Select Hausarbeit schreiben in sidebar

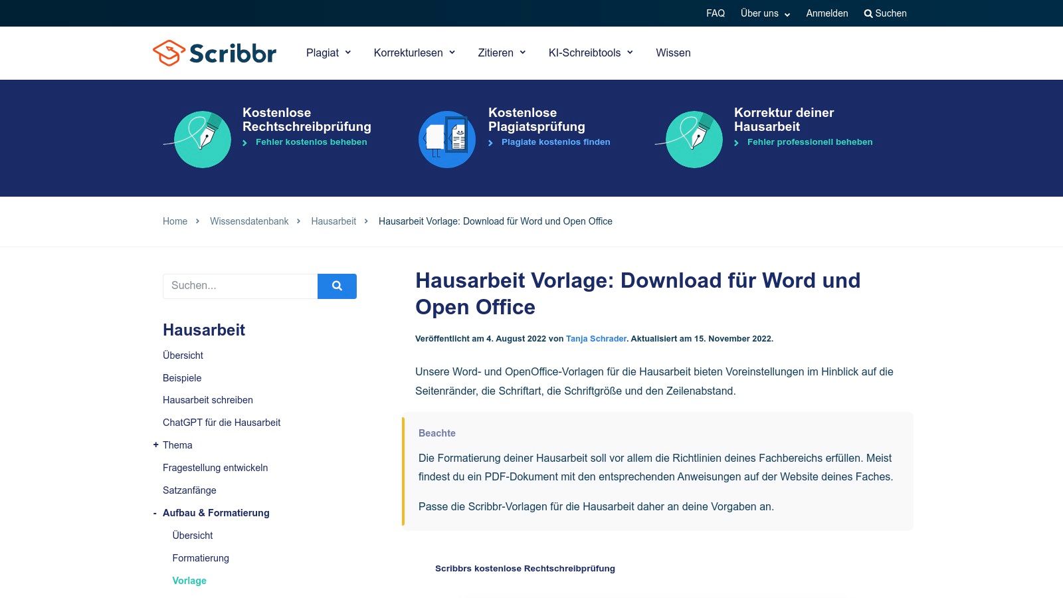(x=208, y=400)
